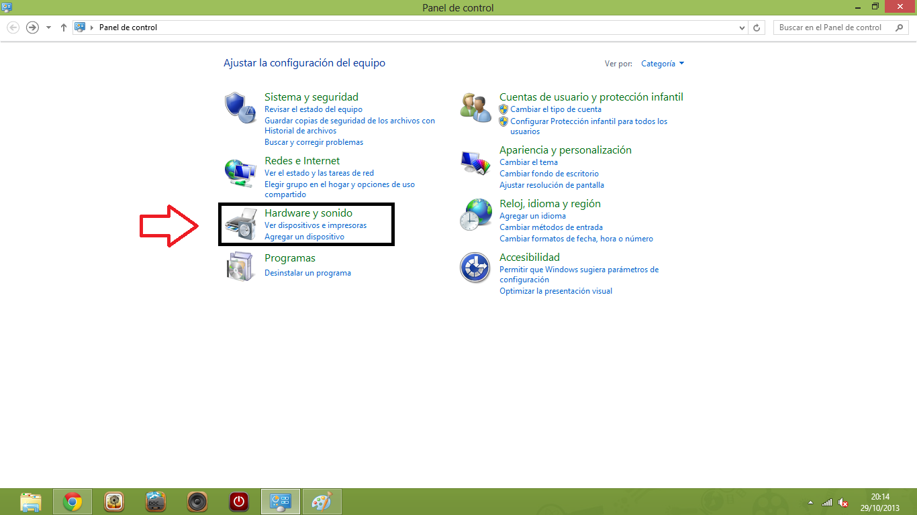Click Panel de control in address breadcrumb
Viewport: 917px width, 515px height.
pyautogui.click(x=128, y=27)
